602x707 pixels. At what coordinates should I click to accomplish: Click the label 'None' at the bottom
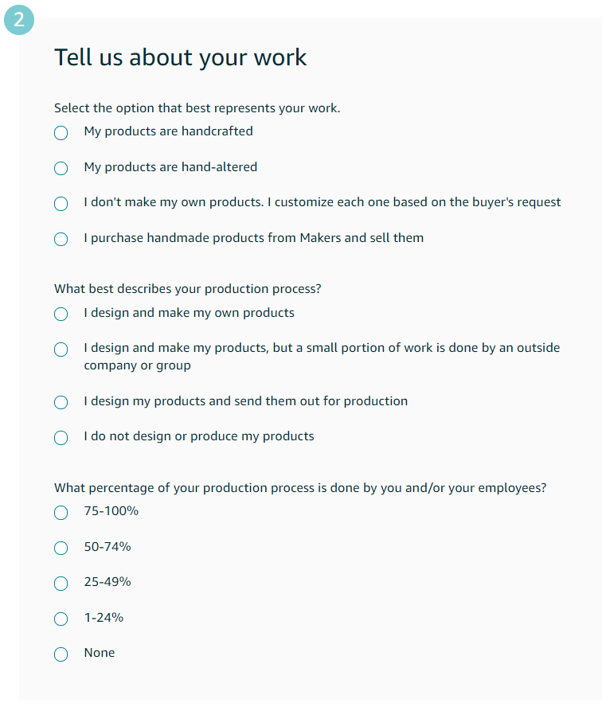[x=99, y=652]
